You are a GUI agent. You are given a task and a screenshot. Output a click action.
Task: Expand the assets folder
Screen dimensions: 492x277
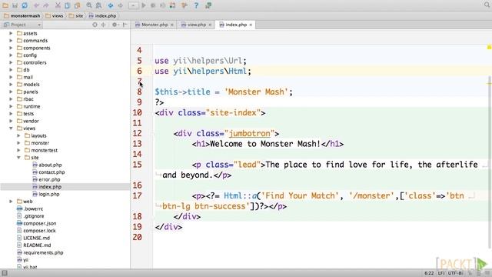[x=11, y=33]
